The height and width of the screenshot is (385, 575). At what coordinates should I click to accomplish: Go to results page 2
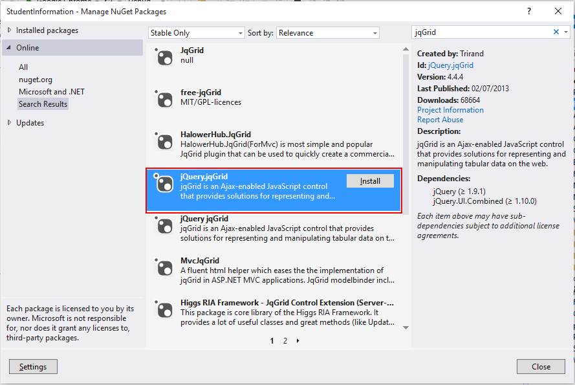coord(285,341)
